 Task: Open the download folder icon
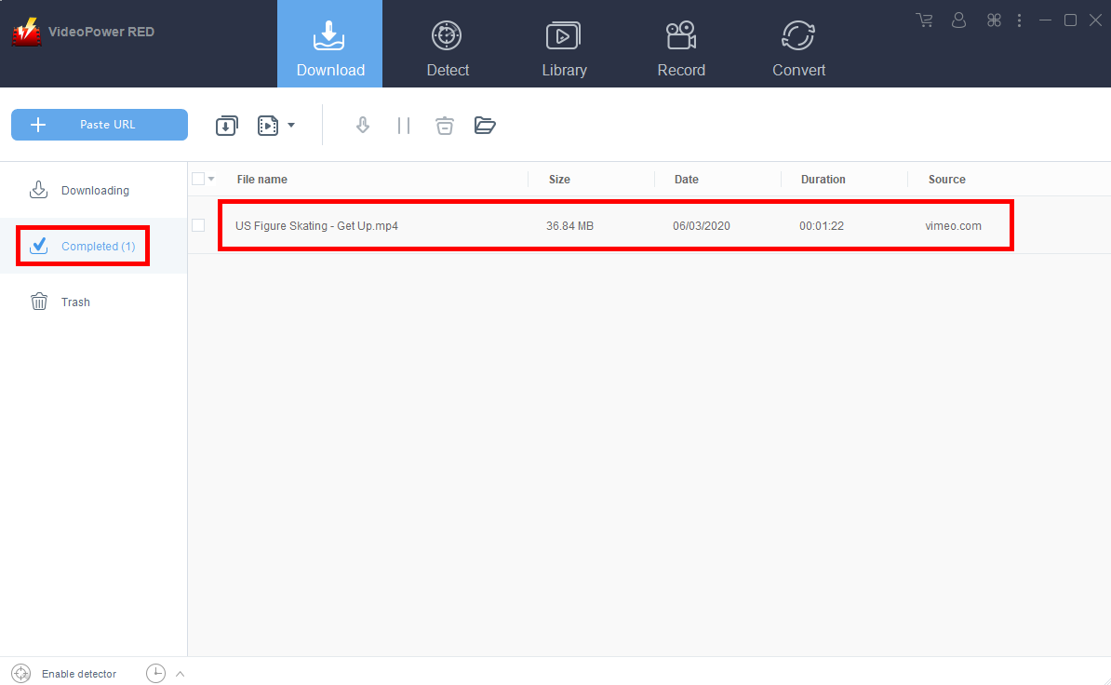(x=485, y=125)
